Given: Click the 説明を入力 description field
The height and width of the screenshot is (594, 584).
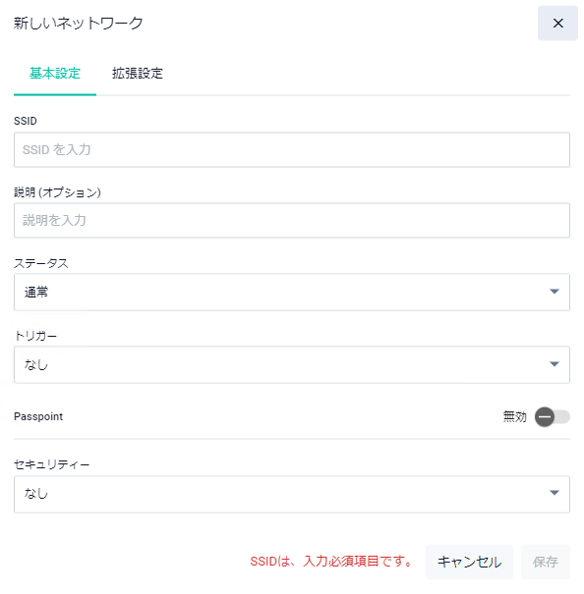Looking at the screenshot, I should point(292,221).
